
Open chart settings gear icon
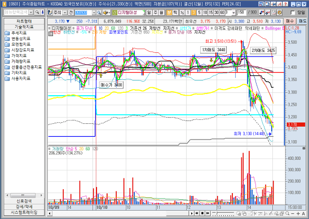pos(279,12)
